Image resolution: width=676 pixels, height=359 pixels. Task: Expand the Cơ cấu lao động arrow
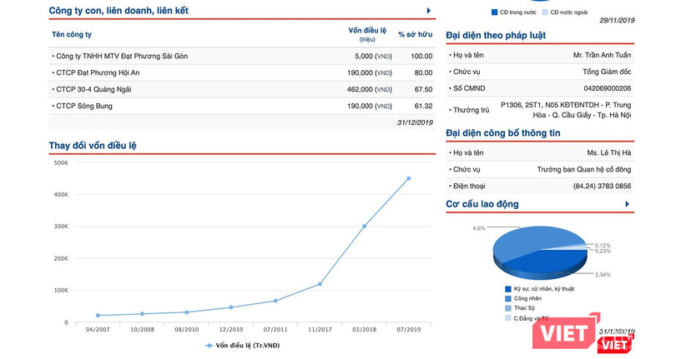(628, 204)
